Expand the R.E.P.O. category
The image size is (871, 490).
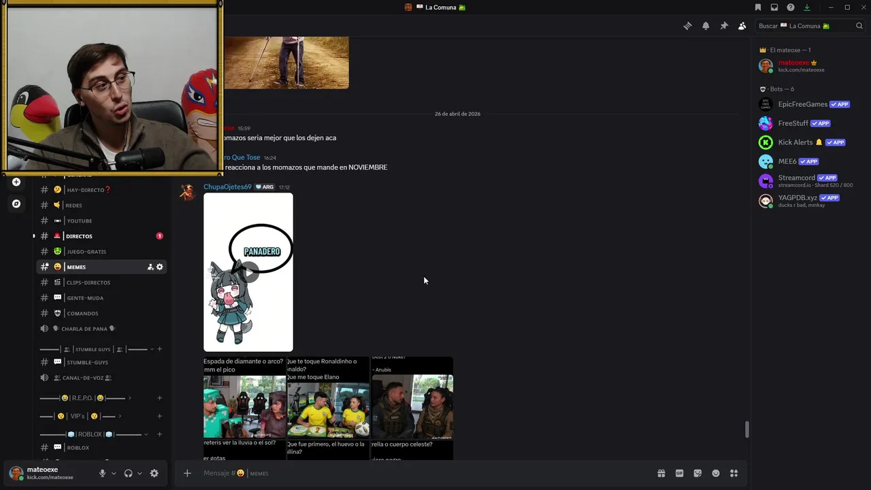click(x=85, y=397)
